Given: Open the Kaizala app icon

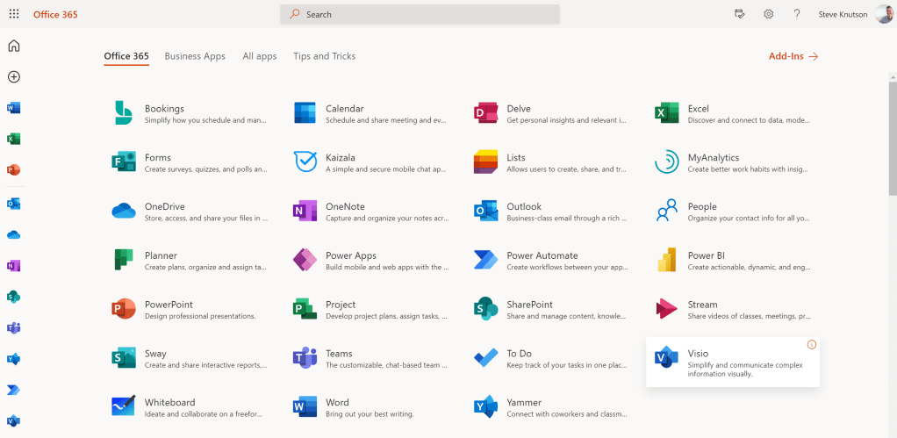Looking at the screenshot, I should (305, 162).
